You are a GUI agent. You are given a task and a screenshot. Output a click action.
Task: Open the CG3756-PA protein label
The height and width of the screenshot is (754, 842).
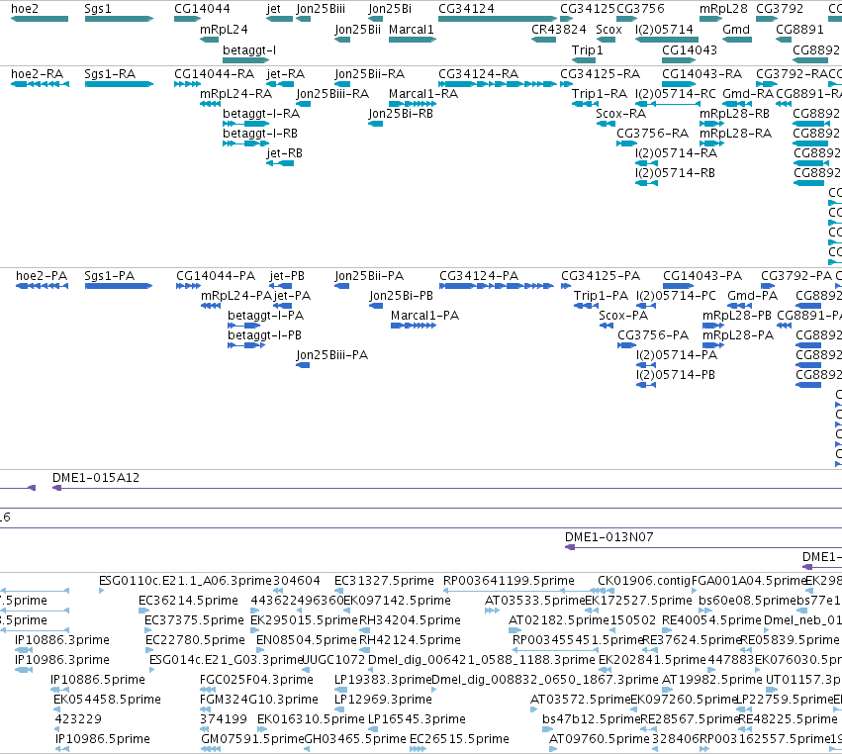653,335
